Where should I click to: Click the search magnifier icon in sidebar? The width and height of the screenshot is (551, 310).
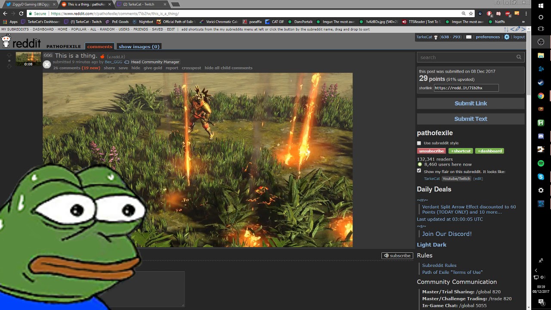pyautogui.click(x=519, y=57)
